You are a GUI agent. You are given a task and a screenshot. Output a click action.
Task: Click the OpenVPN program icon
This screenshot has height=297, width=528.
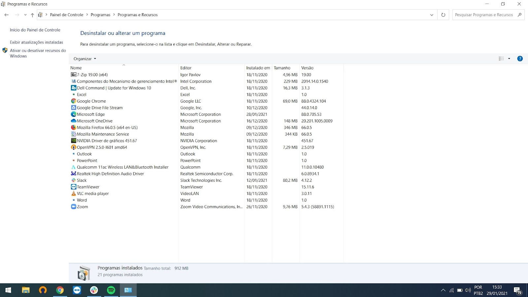[74, 147]
